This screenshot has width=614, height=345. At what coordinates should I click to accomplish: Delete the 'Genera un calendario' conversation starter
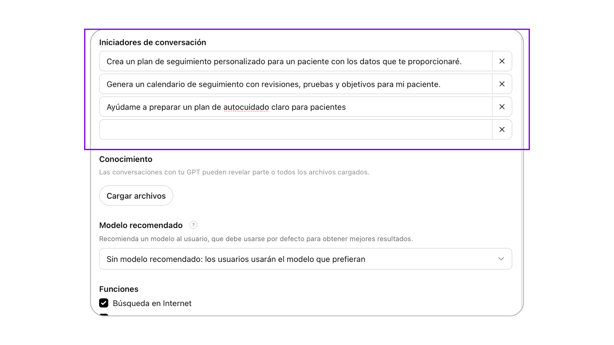tap(502, 84)
